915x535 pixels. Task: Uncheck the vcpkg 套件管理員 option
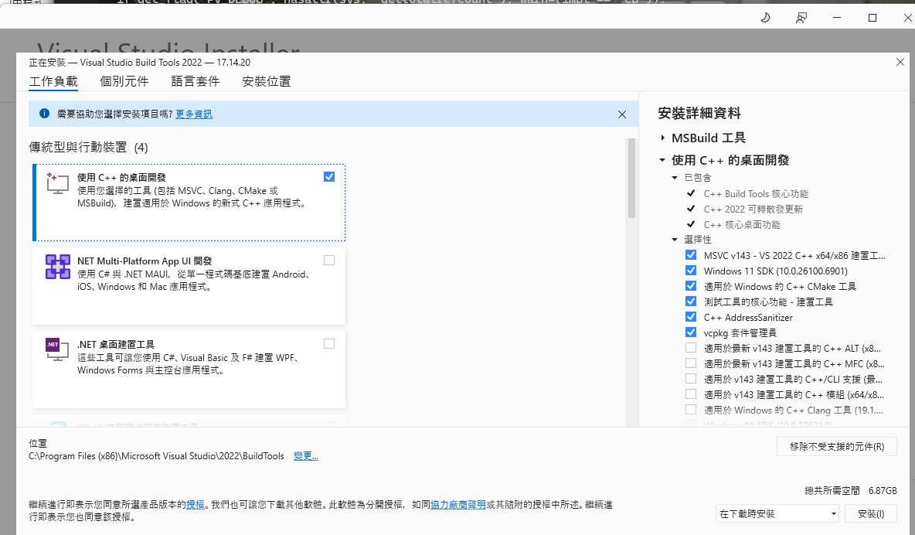[690, 332]
